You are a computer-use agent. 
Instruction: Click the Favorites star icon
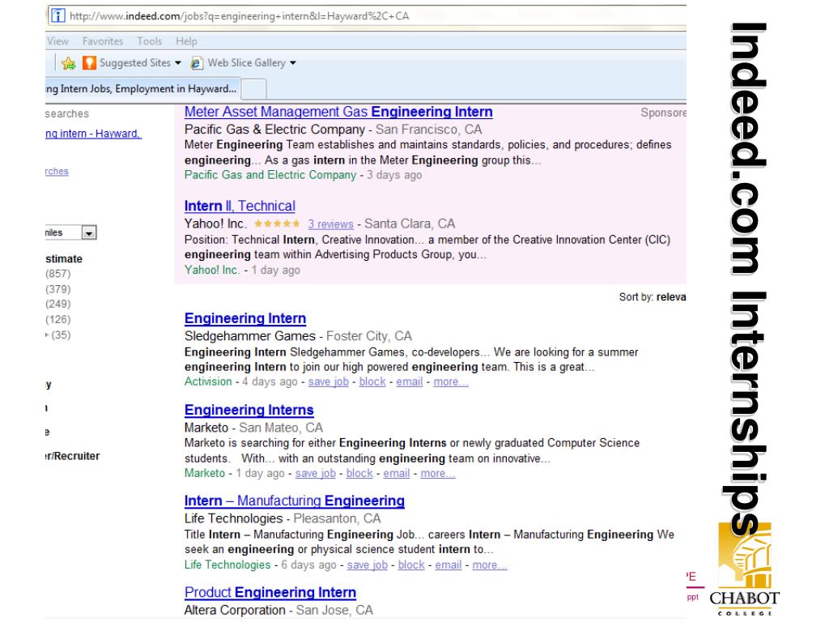coord(69,63)
